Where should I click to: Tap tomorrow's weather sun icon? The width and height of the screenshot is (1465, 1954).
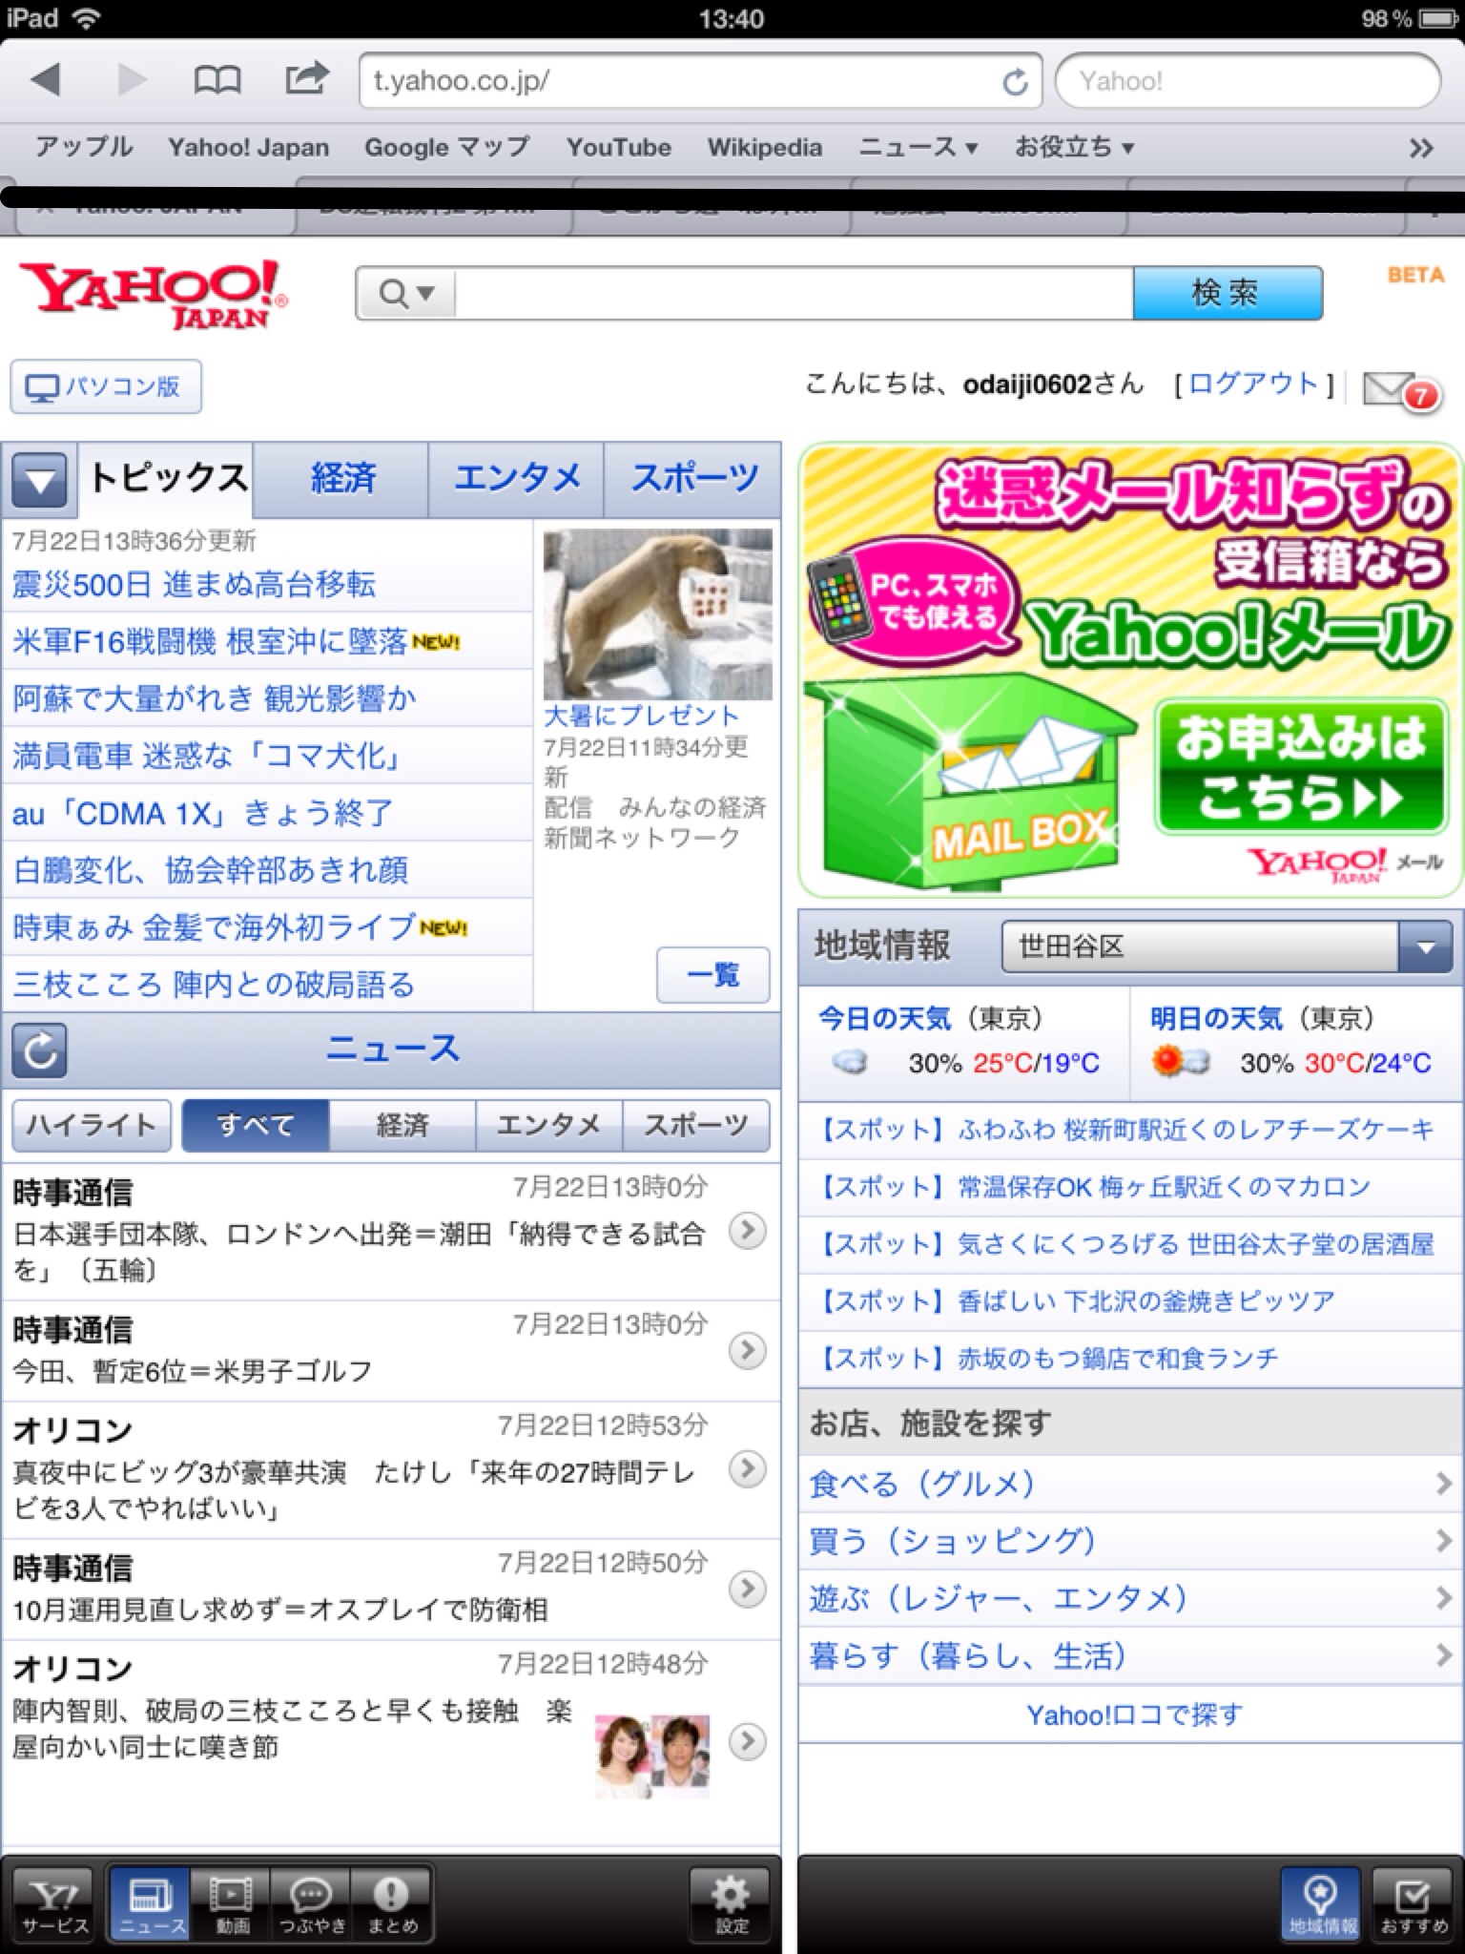tap(1181, 1062)
